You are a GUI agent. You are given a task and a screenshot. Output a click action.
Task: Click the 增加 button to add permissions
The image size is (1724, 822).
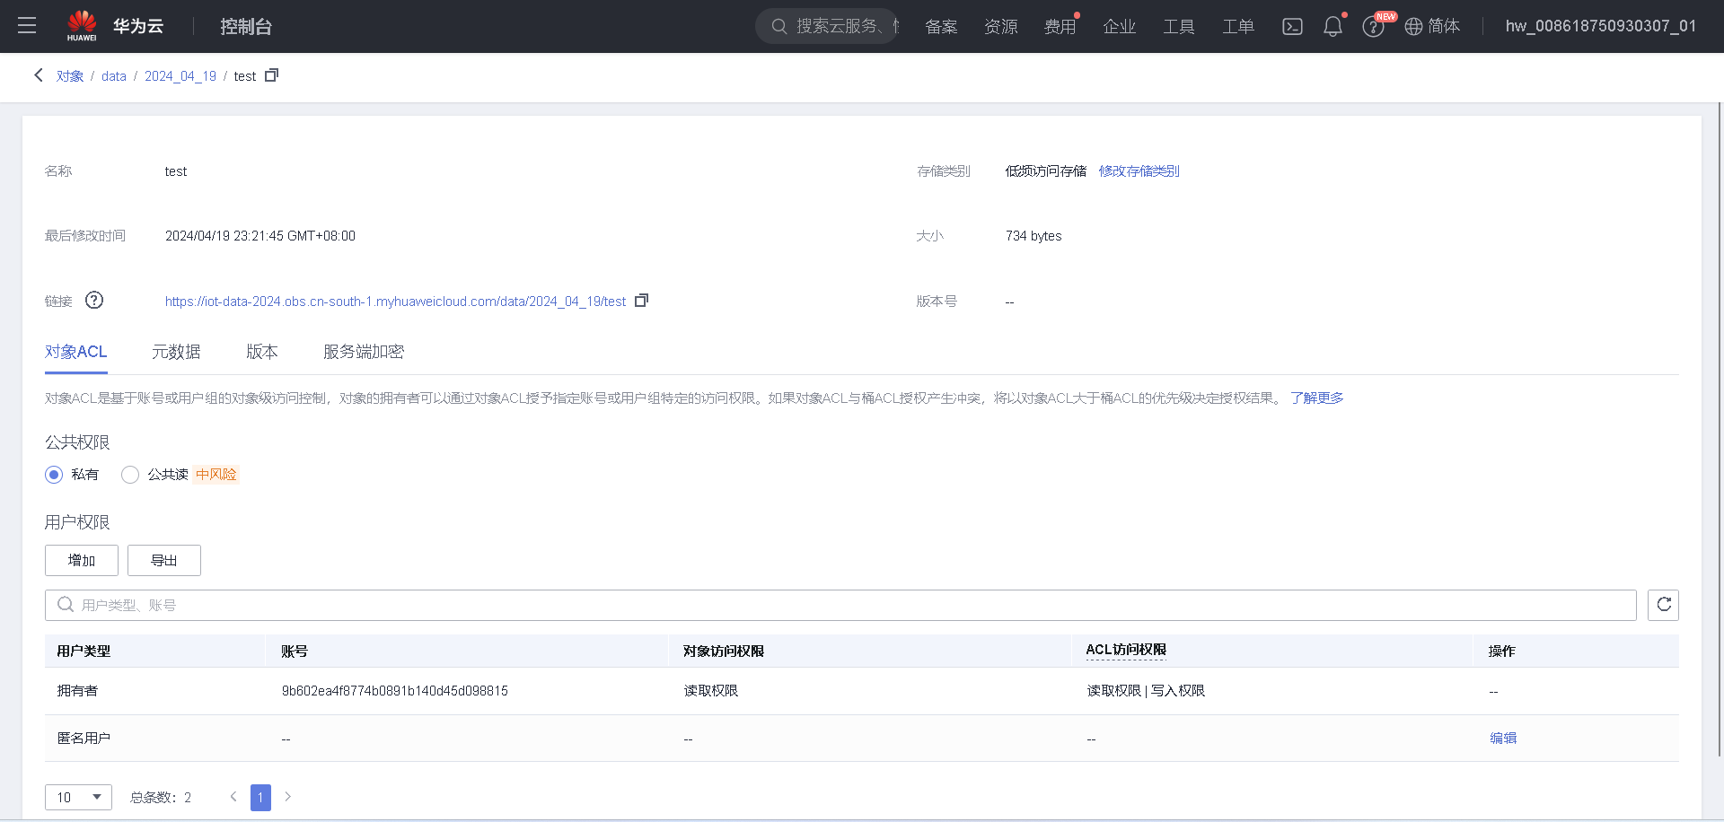click(81, 560)
